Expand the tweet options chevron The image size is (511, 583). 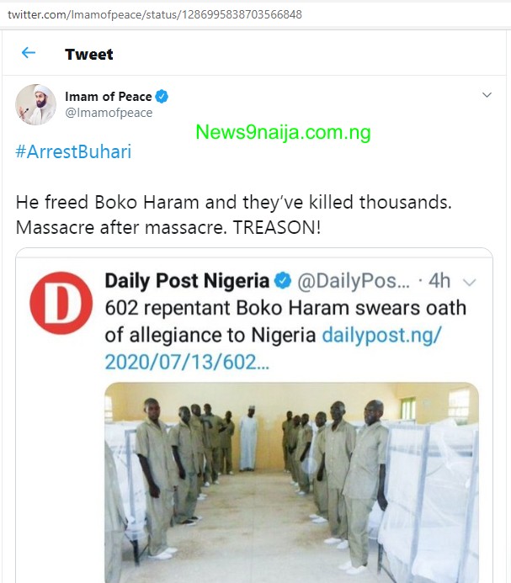487,96
